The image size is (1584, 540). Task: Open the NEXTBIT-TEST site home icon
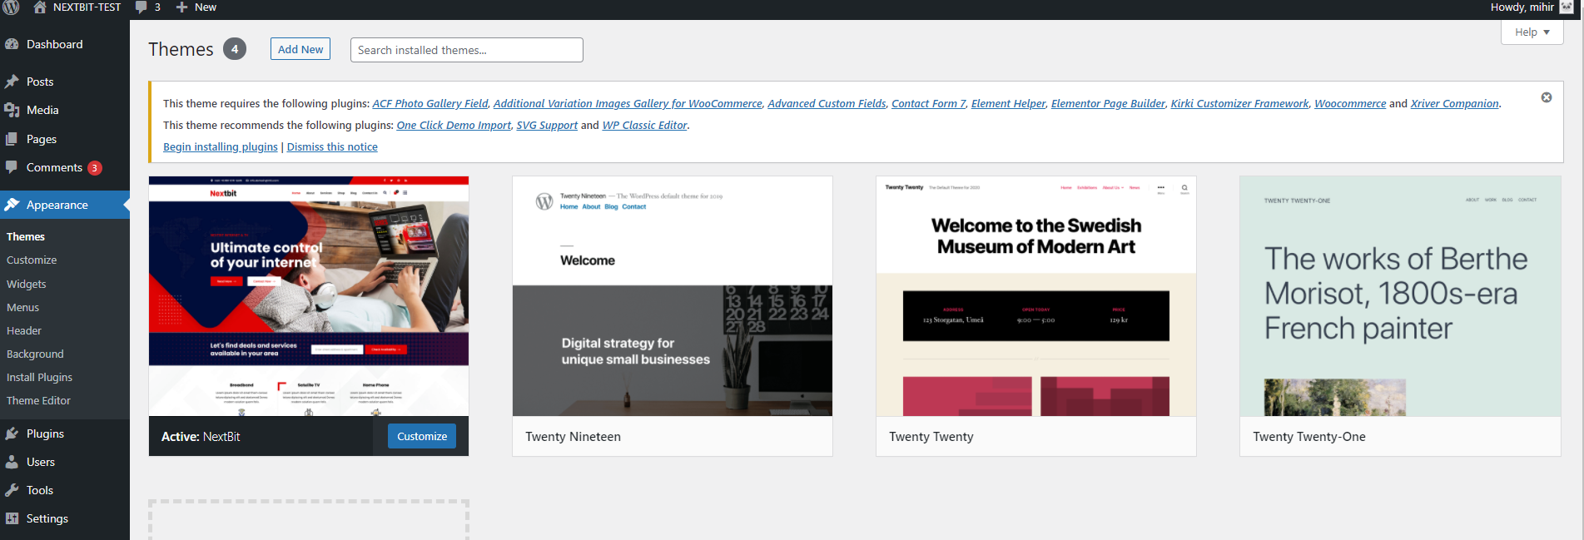[x=40, y=7]
